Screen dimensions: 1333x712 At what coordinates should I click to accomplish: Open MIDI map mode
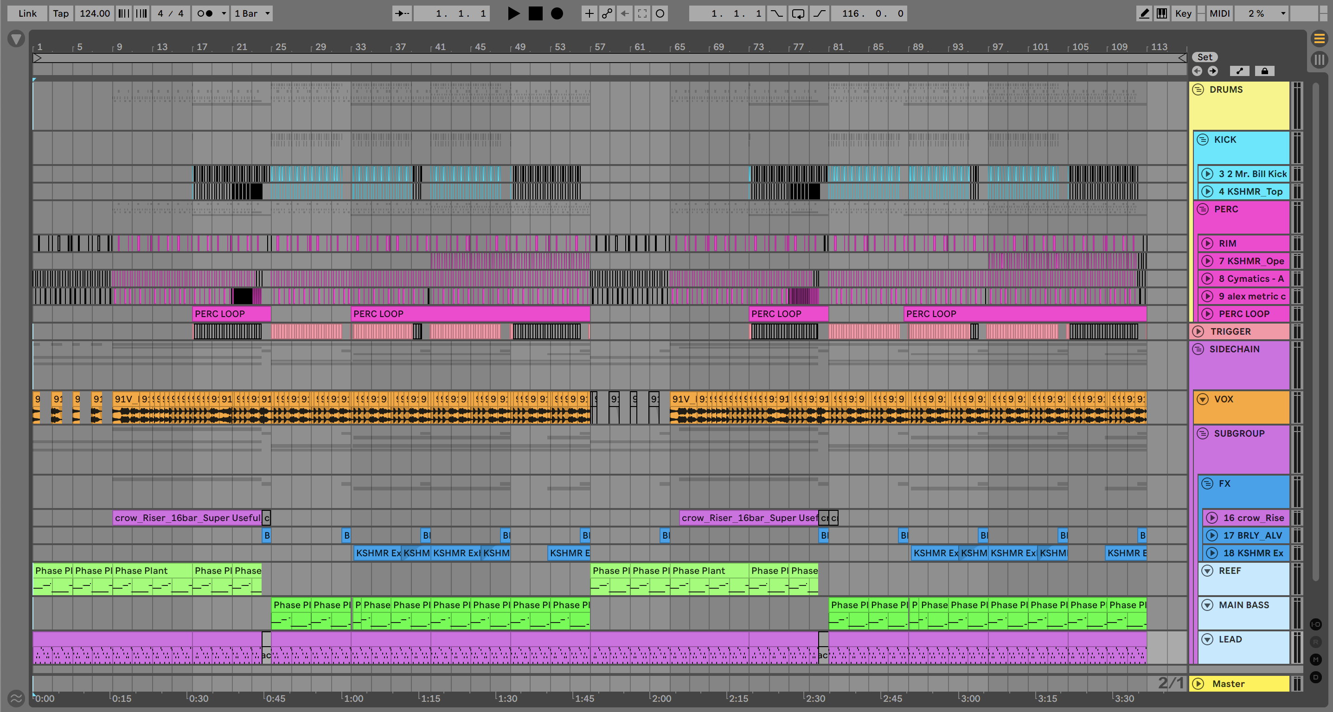pos(1219,13)
